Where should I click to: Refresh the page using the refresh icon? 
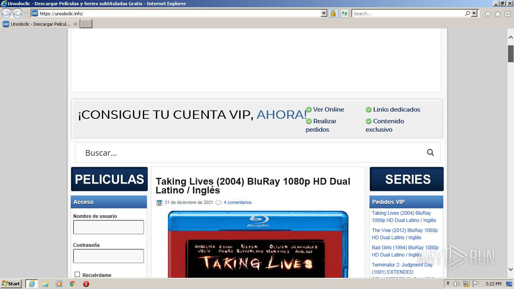[344, 13]
